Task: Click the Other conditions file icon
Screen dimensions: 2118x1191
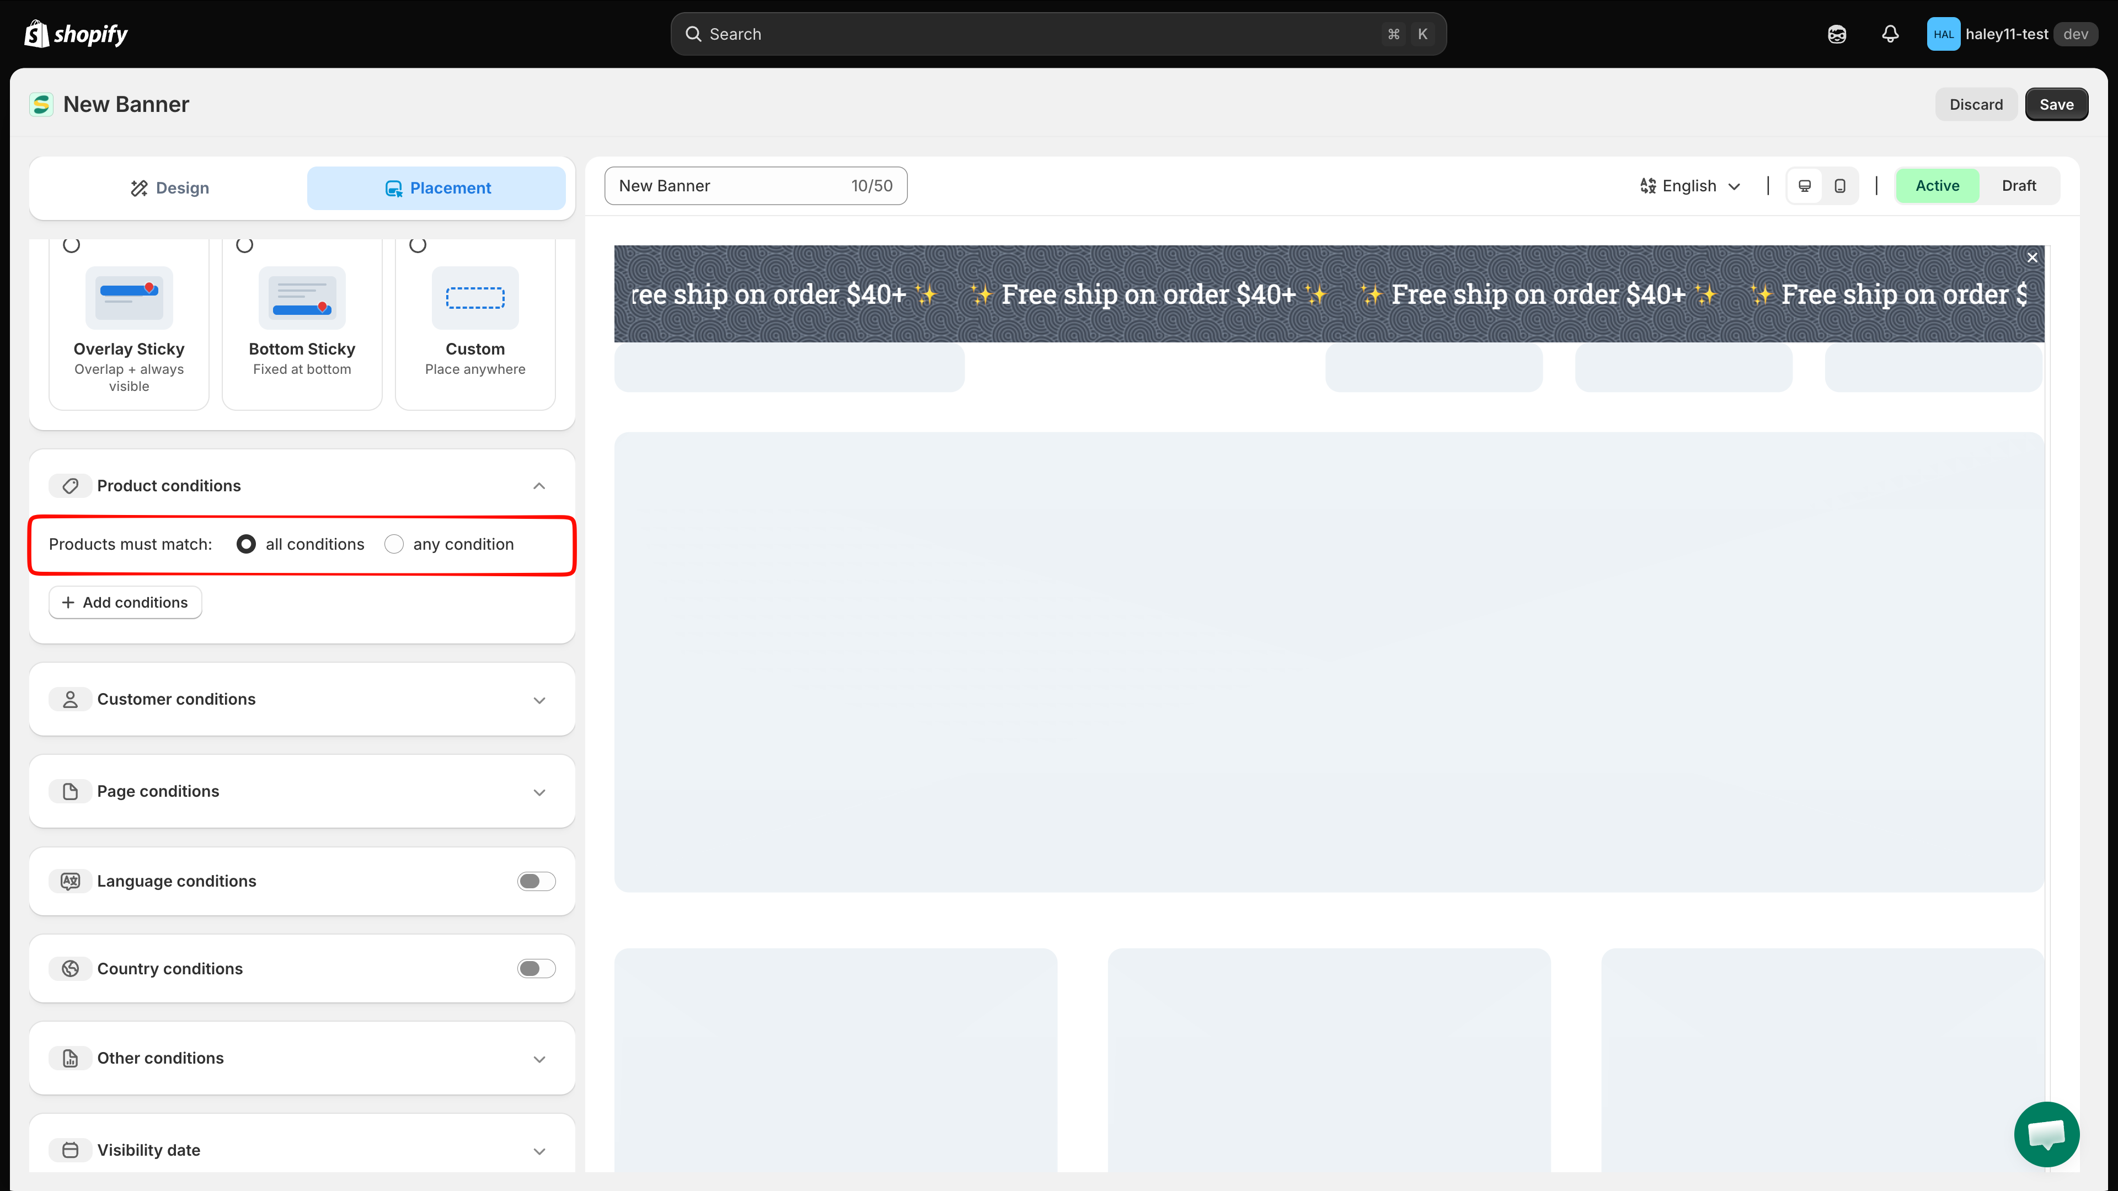Action: (71, 1059)
